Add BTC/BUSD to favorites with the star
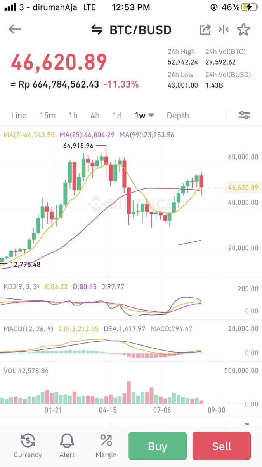Screen dimensions: 262x467 pyautogui.click(x=243, y=30)
